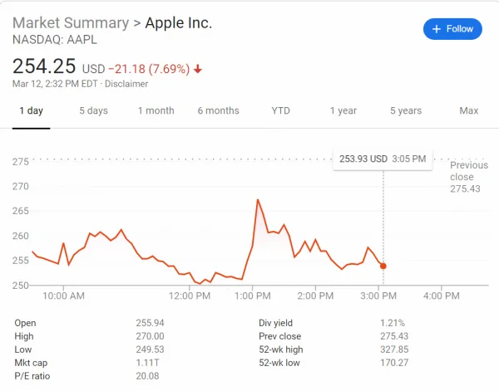
Task: Click the Apple Inc. title text
Action: (179, 22)
